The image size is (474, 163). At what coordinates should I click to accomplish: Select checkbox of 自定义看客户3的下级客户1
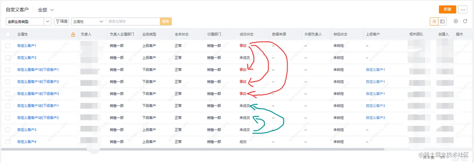point(8,106)
